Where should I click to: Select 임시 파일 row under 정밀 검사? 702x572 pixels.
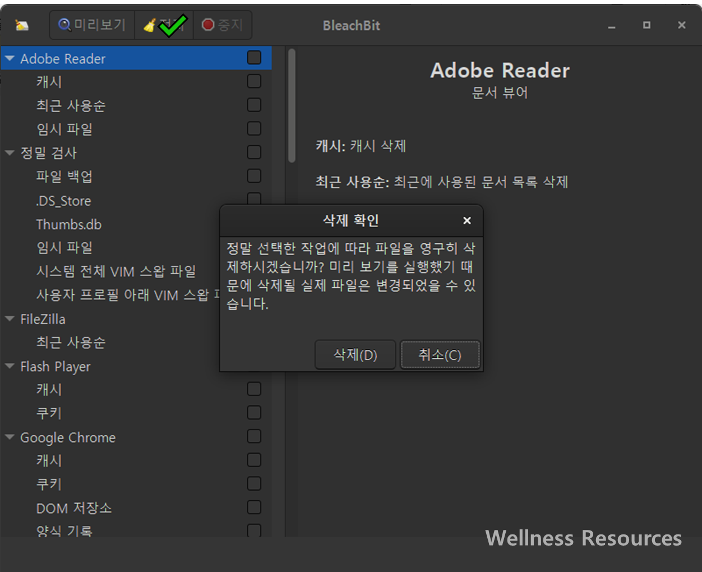point(110,247)
